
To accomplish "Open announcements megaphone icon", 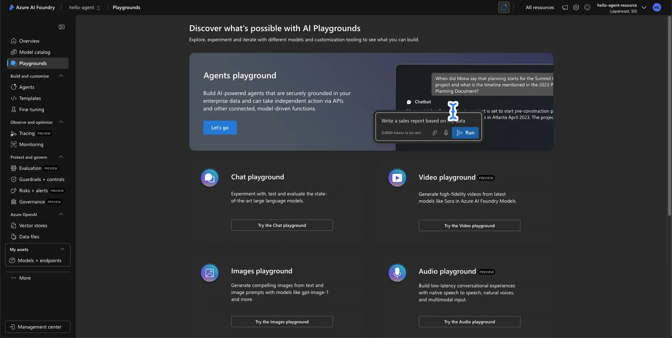I will point(565,7).
